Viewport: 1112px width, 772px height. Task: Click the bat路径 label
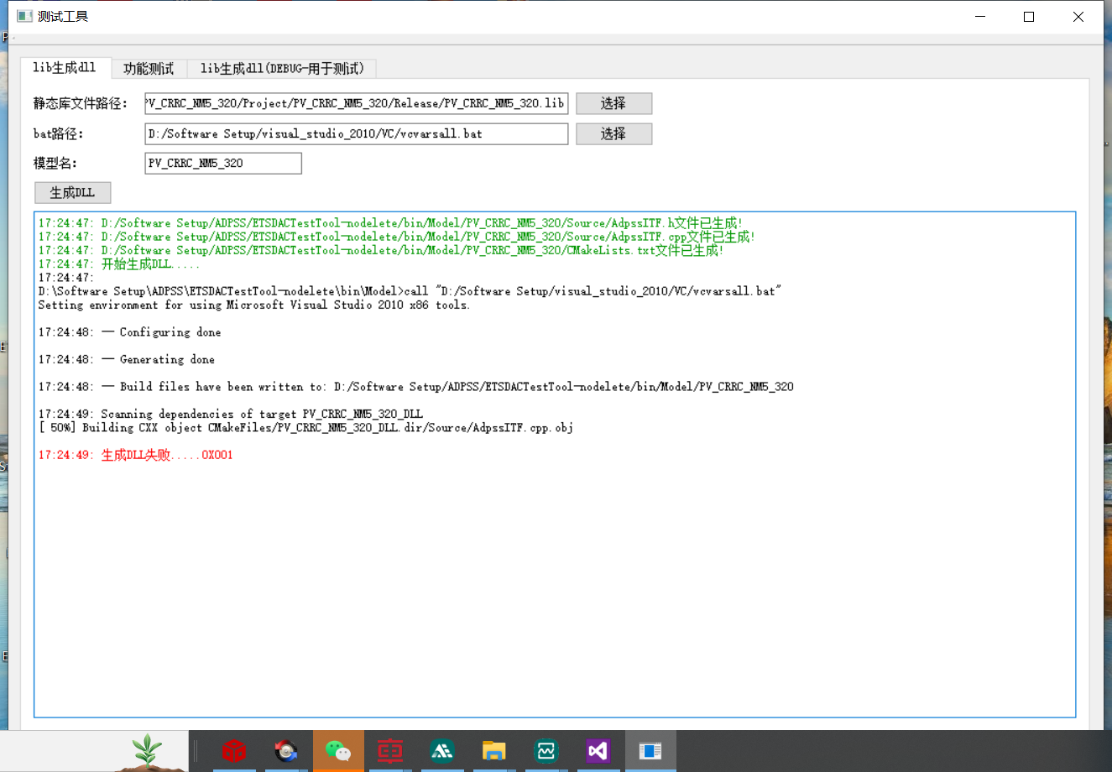click(x=59, y=133)
